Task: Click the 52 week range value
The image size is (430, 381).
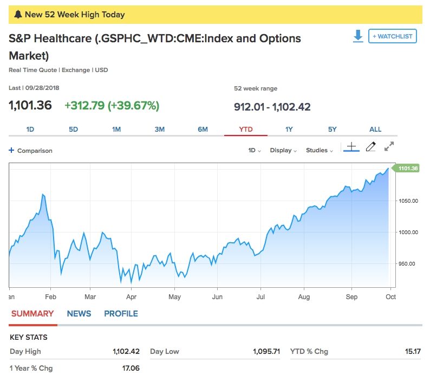Action: tap(272, 107)
